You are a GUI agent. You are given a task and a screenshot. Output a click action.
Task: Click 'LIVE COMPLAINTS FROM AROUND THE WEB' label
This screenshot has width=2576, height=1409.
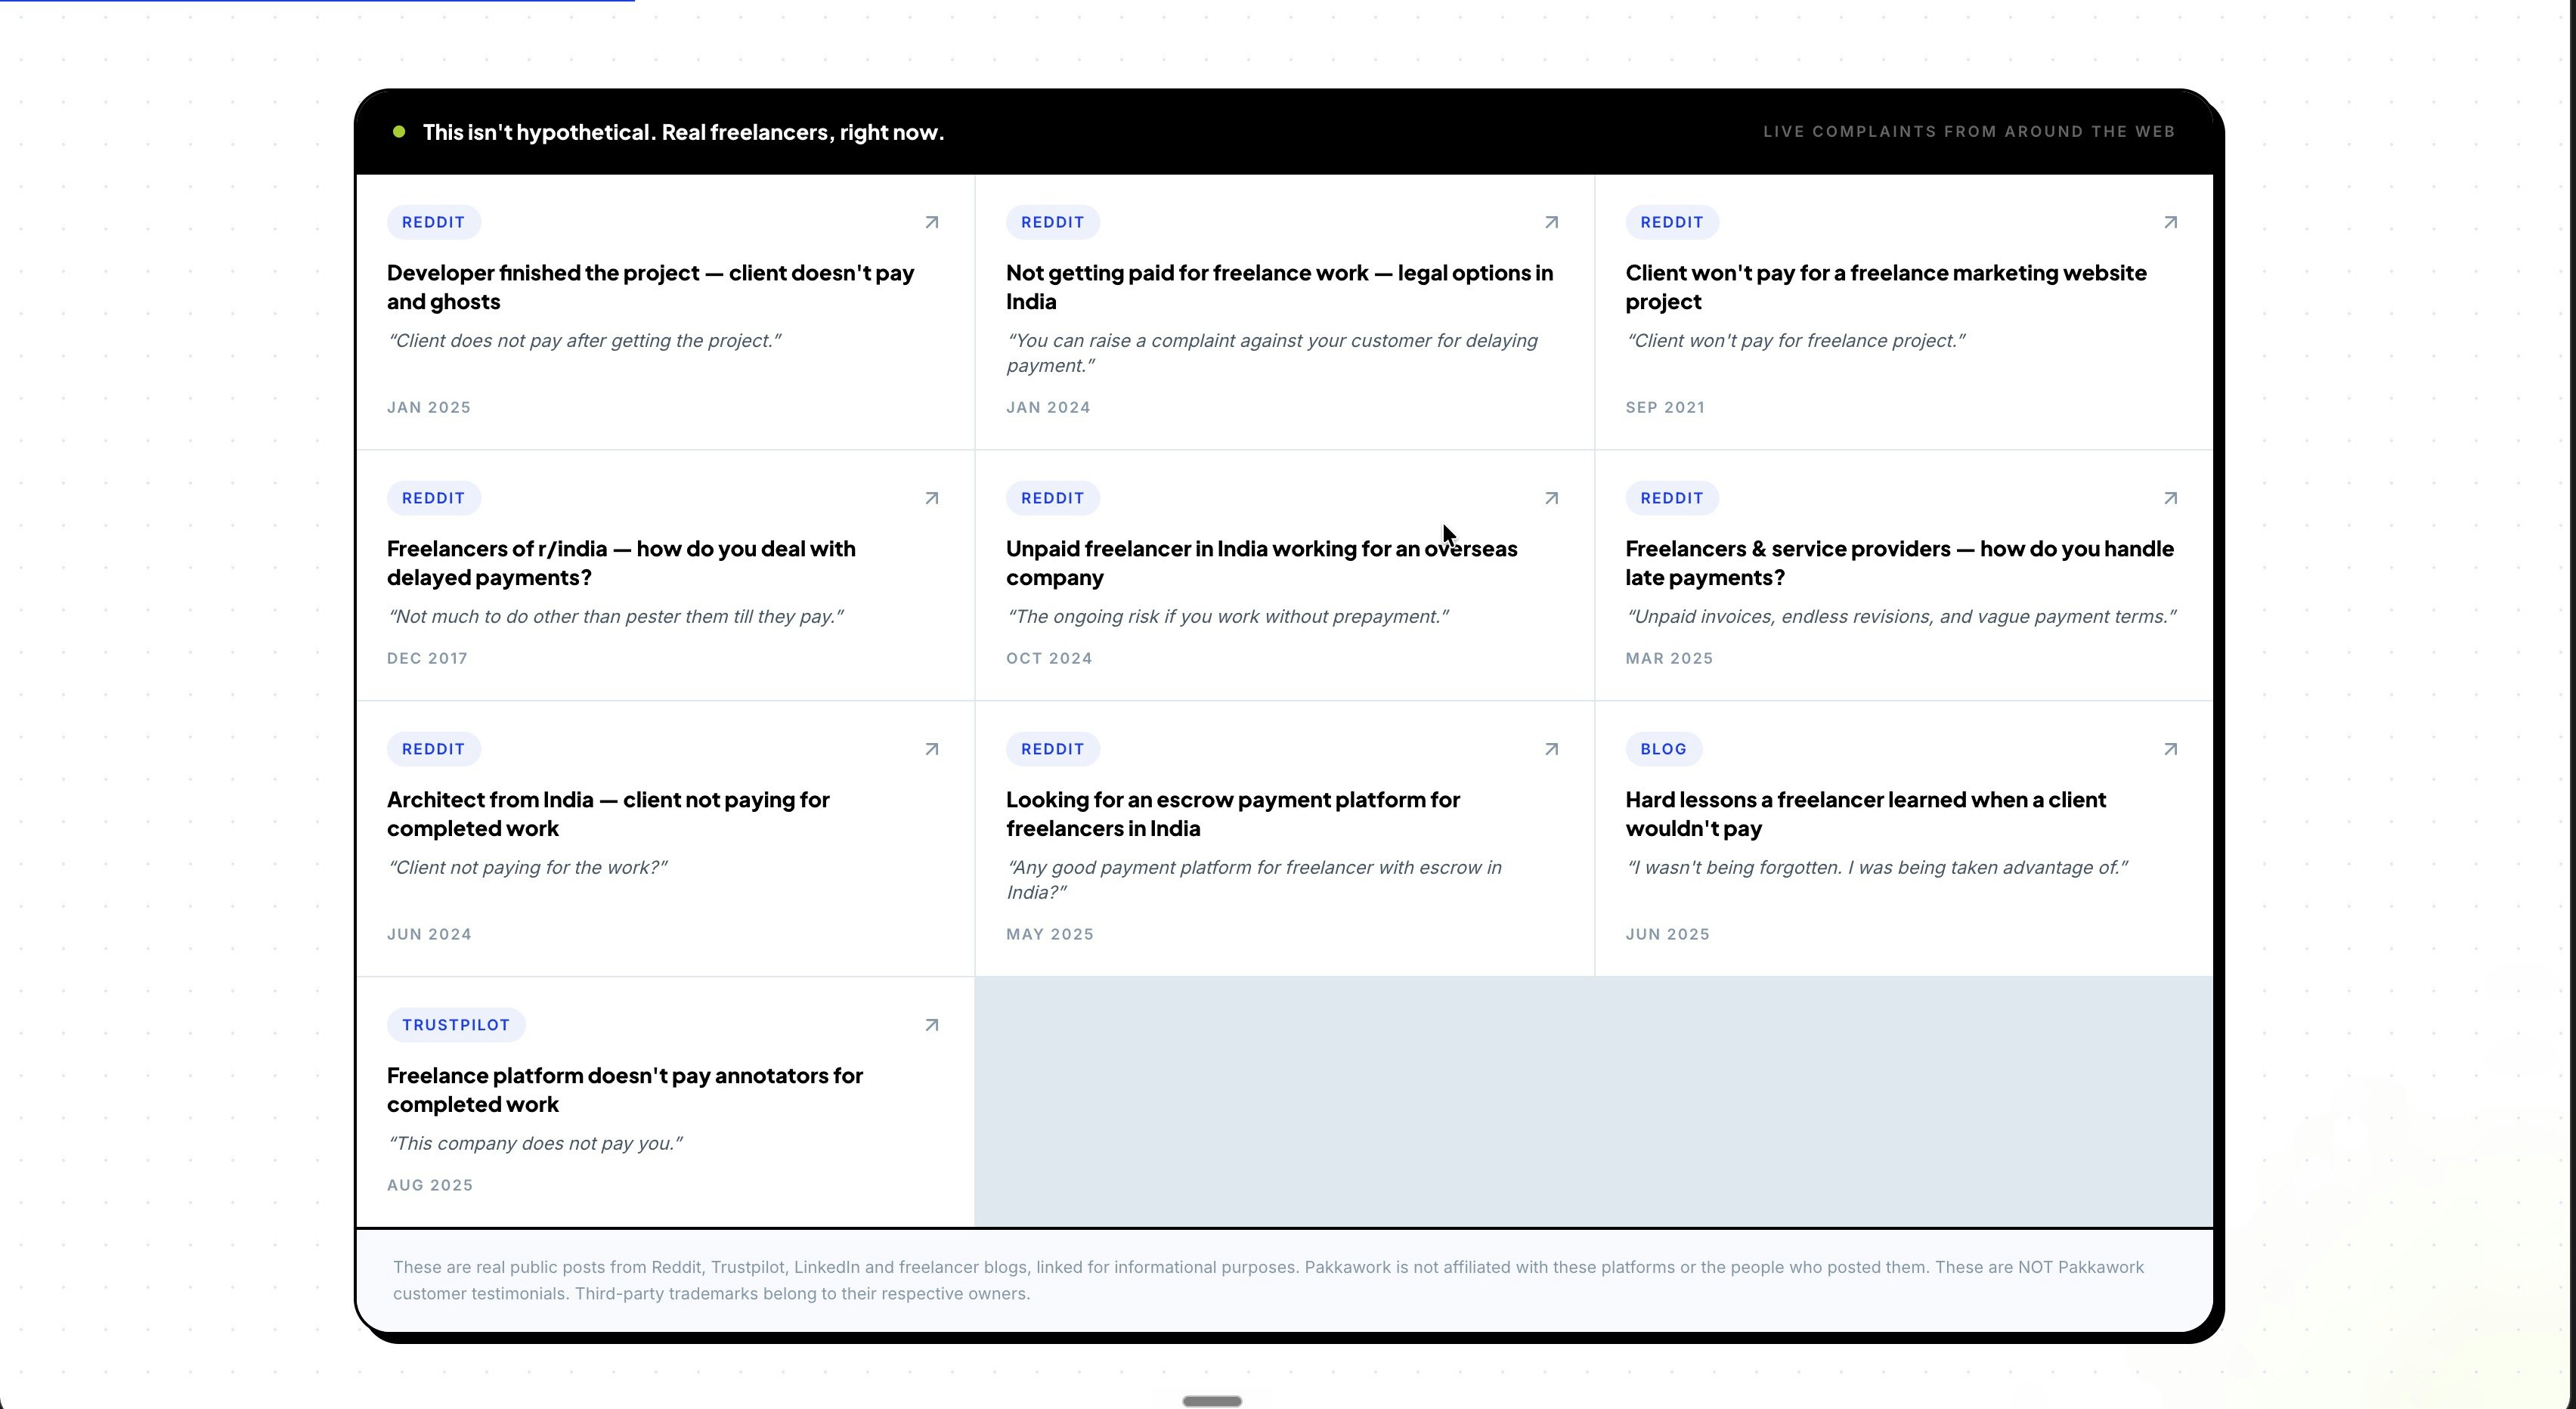(x=1969, y=132)
